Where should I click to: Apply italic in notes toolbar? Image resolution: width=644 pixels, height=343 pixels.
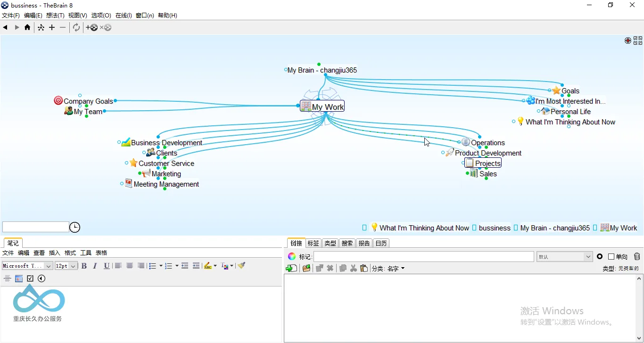(95, 266)
